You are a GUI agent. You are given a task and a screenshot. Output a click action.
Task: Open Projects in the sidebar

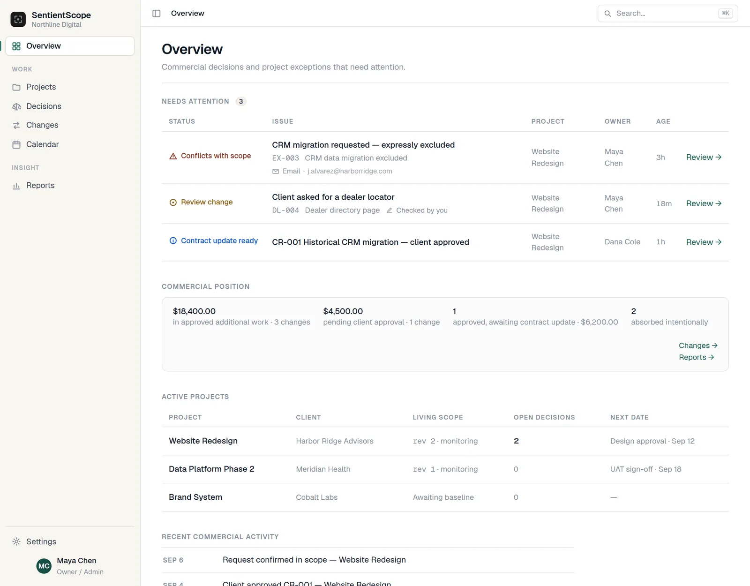coord(70,87)
